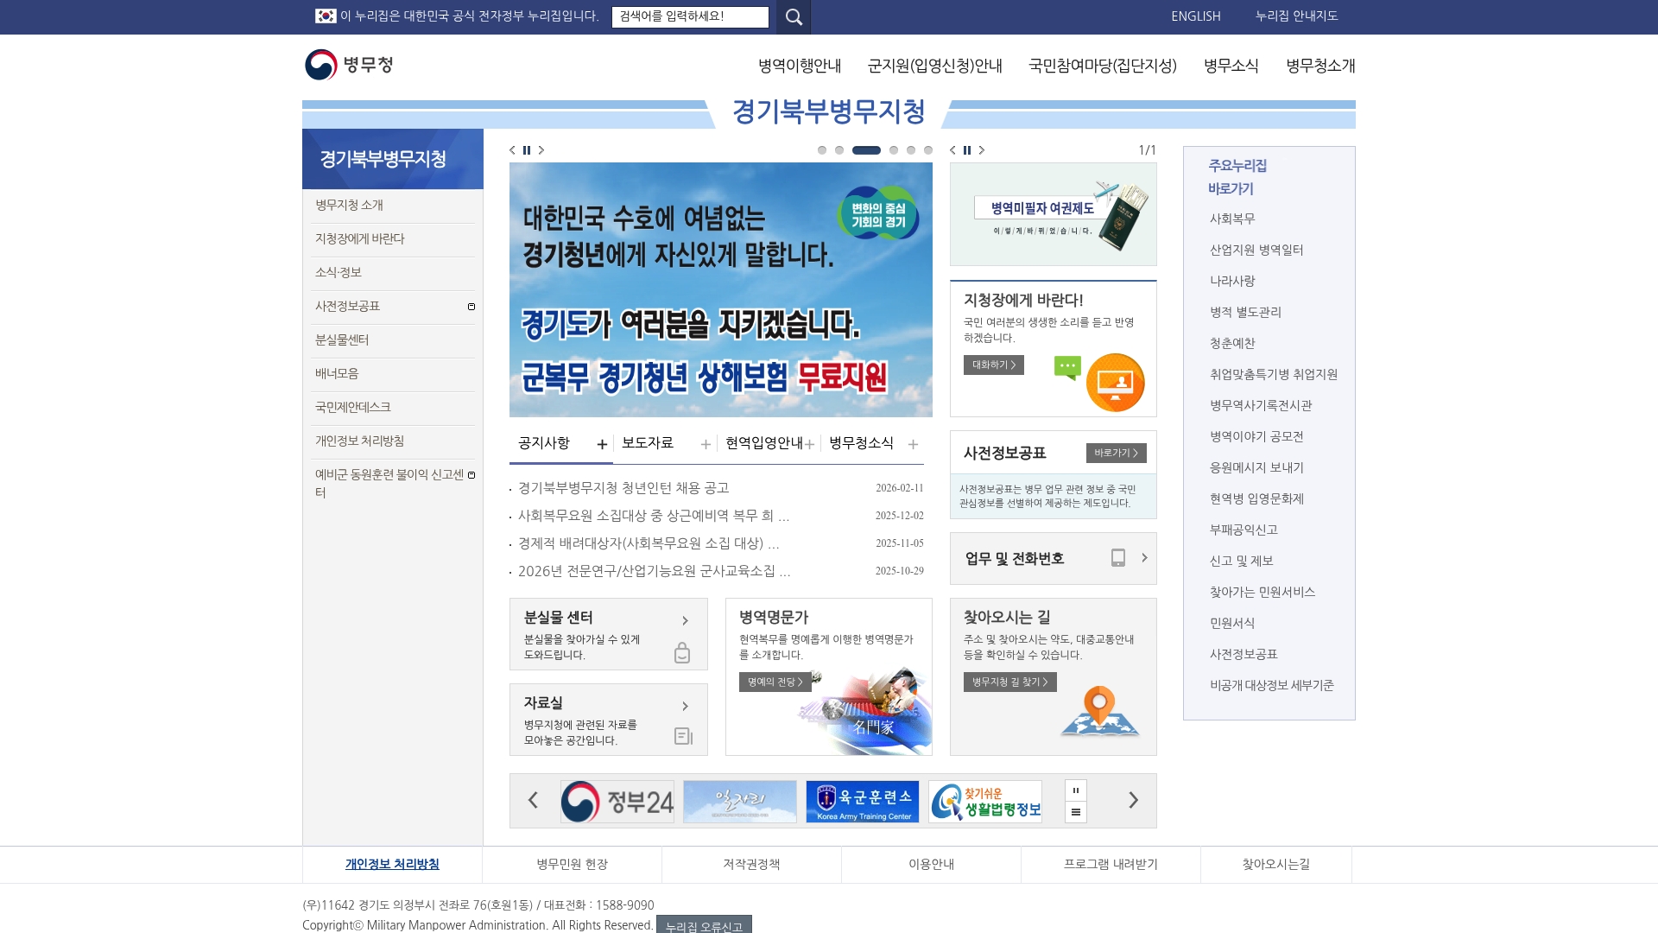The width and height of the screenshot is (1658, 933).
Task: Pause the bottom partner banner rotation
Action: pos(1075,790)
